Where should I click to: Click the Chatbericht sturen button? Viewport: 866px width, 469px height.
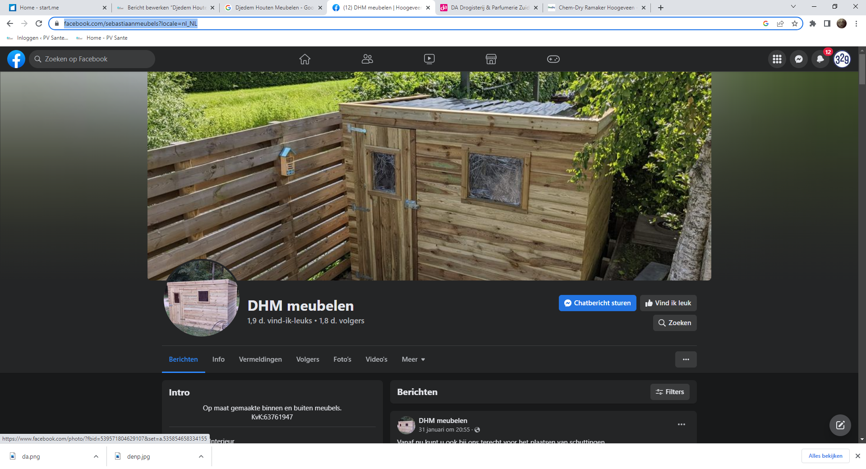pos(597,303)
